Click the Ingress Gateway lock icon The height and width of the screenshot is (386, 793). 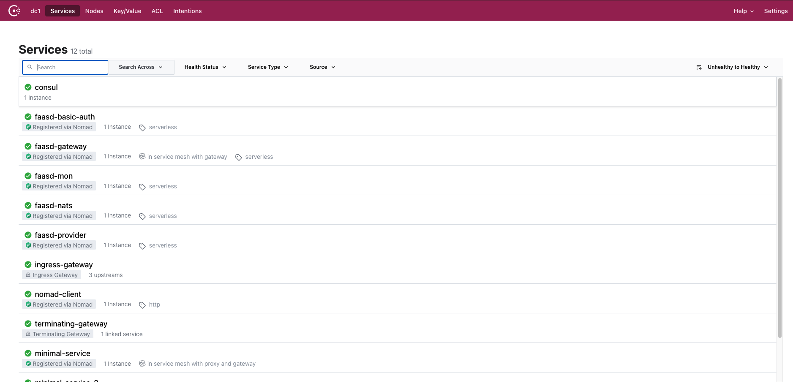[28, 275]
